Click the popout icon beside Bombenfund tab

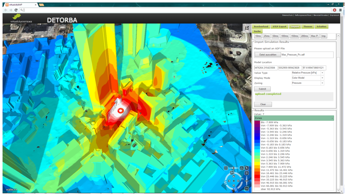tap(247, 28)
